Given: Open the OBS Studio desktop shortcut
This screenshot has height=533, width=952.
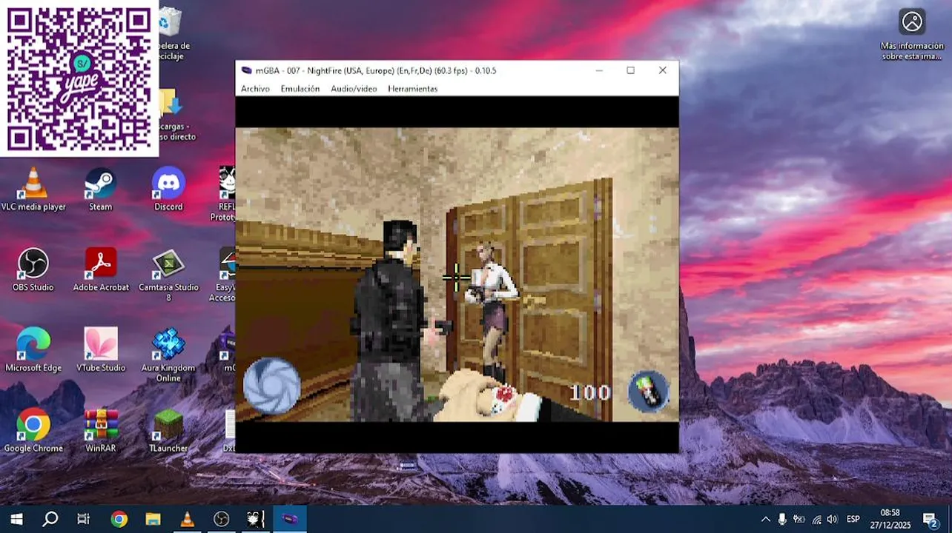Looking at the screenshot, I should (33, 269).
